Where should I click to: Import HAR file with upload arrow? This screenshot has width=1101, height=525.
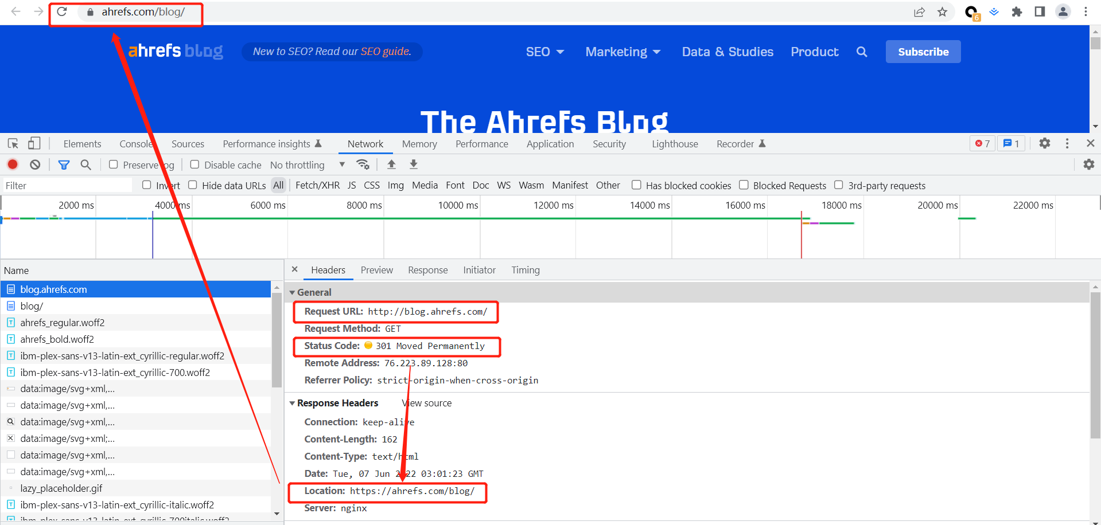pyautogui.click(x=391, y=164)
